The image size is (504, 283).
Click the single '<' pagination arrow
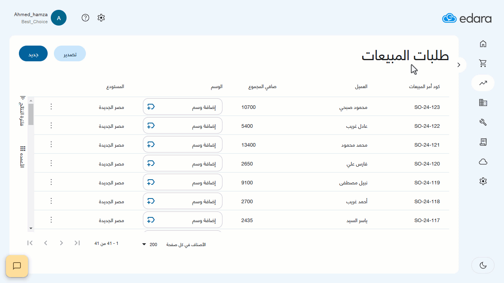(46, 243)
